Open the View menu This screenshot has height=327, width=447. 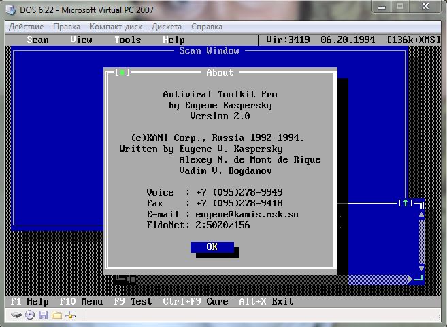pyautogui.click(x=81, y=40)
